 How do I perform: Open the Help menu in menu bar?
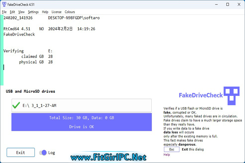pyautogui.click(x=45, y=12)
